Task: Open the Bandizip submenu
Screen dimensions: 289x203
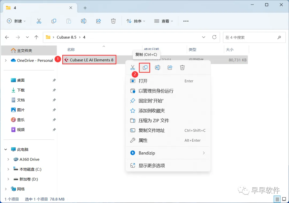Action: [x=168, y=153]
